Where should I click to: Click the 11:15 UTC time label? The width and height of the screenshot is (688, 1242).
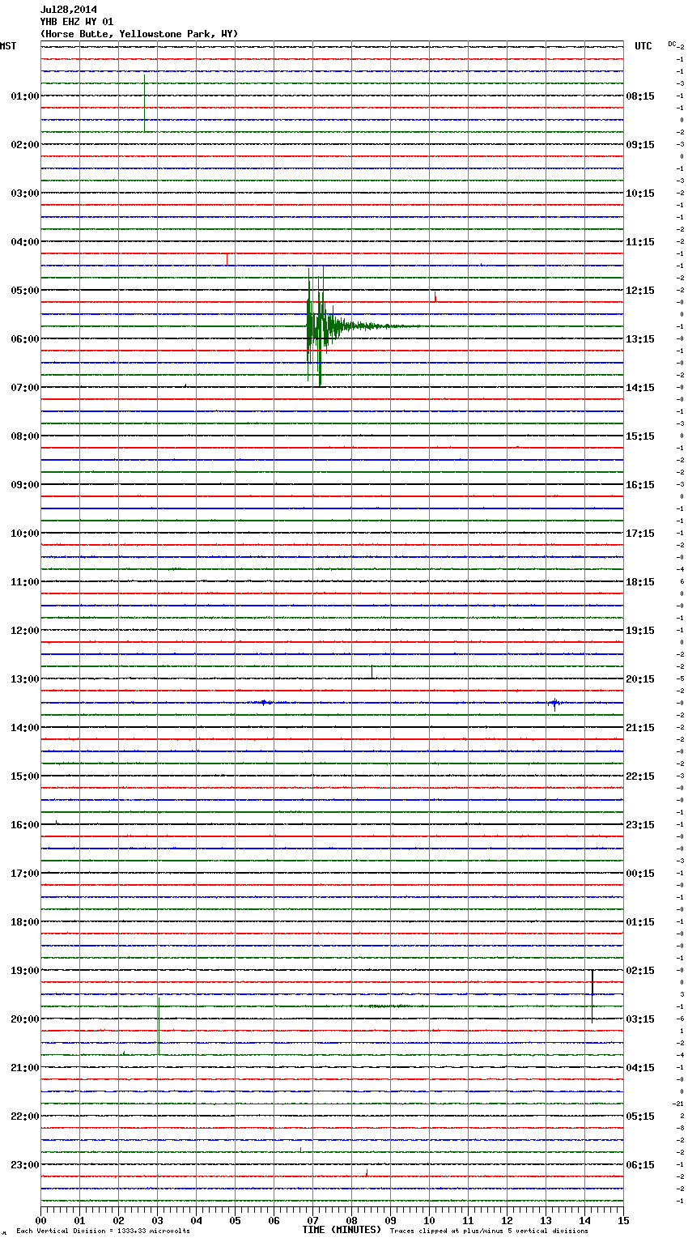pyautogui.click(x=640, y=242)
